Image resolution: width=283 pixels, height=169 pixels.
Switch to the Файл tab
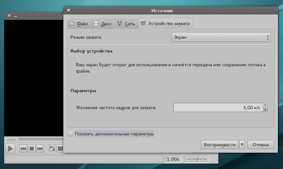[79, 24]
